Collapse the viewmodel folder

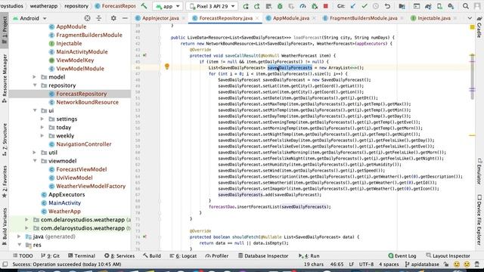[x=35, y=161]
